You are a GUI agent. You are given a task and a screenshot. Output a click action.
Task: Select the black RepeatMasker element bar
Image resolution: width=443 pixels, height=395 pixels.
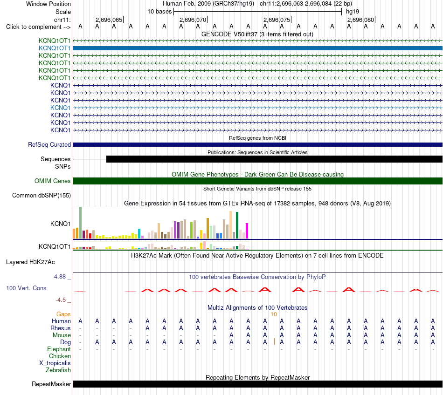pyautogui.click(x=257, y=384)
